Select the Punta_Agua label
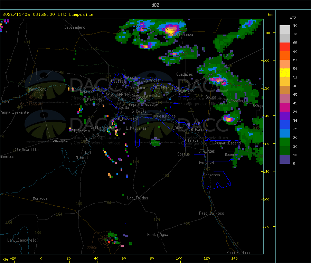311x263 pixels. [158, 235]
